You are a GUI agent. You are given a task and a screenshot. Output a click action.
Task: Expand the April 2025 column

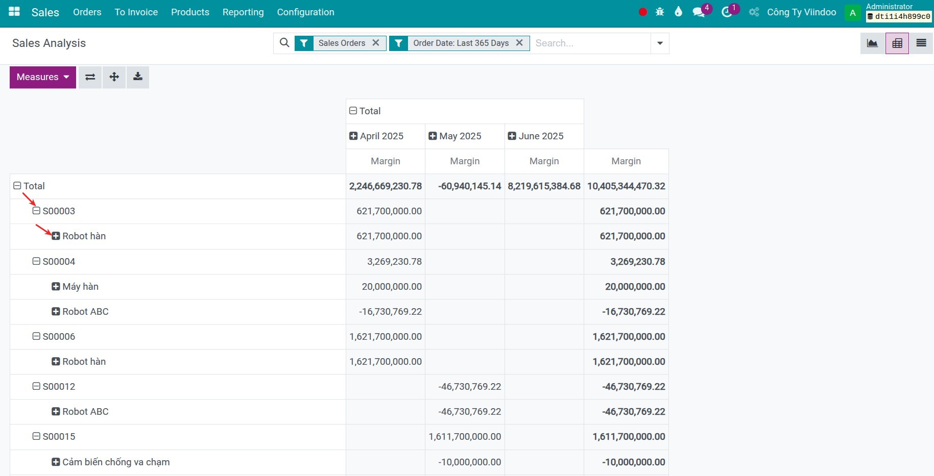353,136
